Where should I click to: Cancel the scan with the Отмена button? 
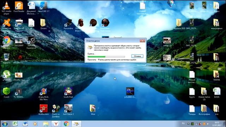coord(137,56)
